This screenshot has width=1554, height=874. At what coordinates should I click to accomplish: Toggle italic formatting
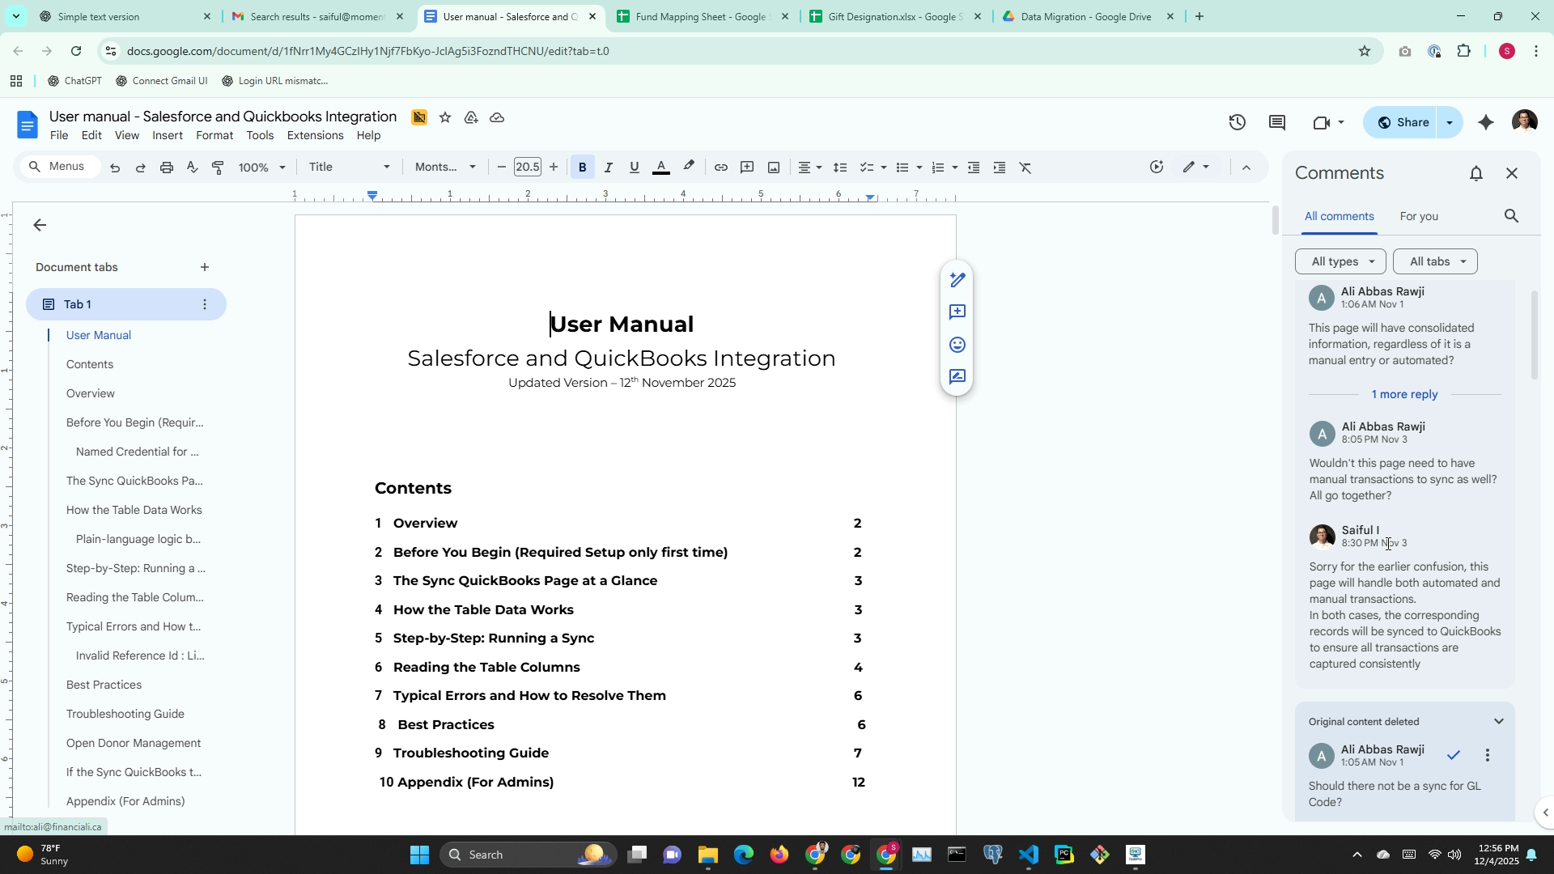[608, 168]
